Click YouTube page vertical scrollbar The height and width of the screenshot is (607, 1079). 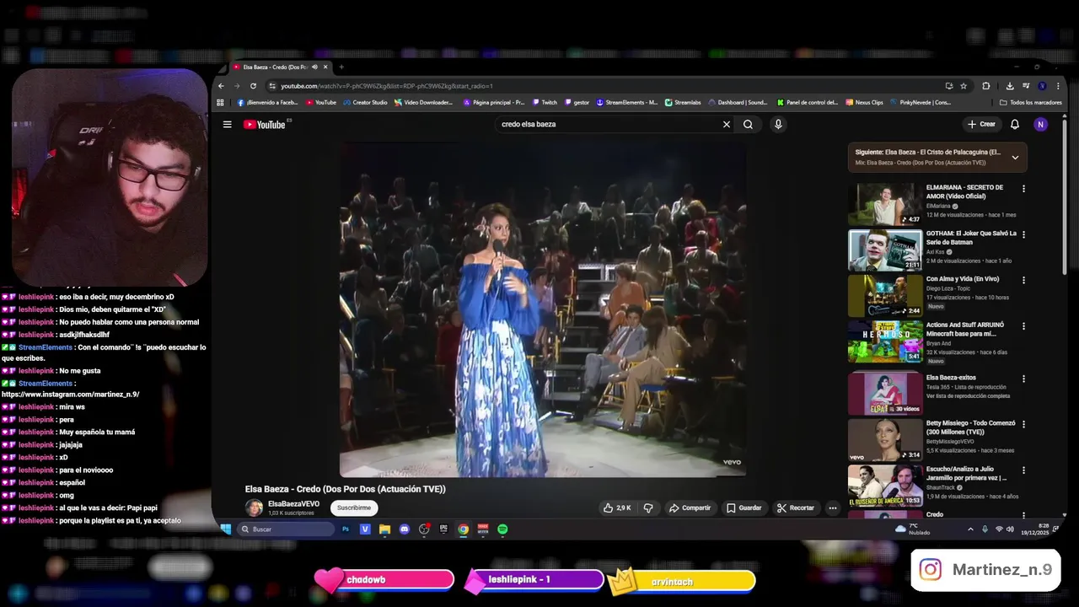coord(1064,198)
